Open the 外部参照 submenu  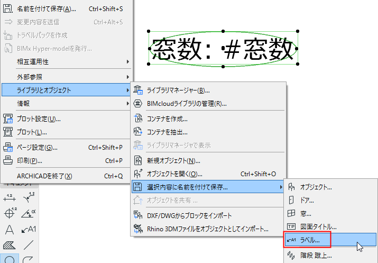pos(66,77)
